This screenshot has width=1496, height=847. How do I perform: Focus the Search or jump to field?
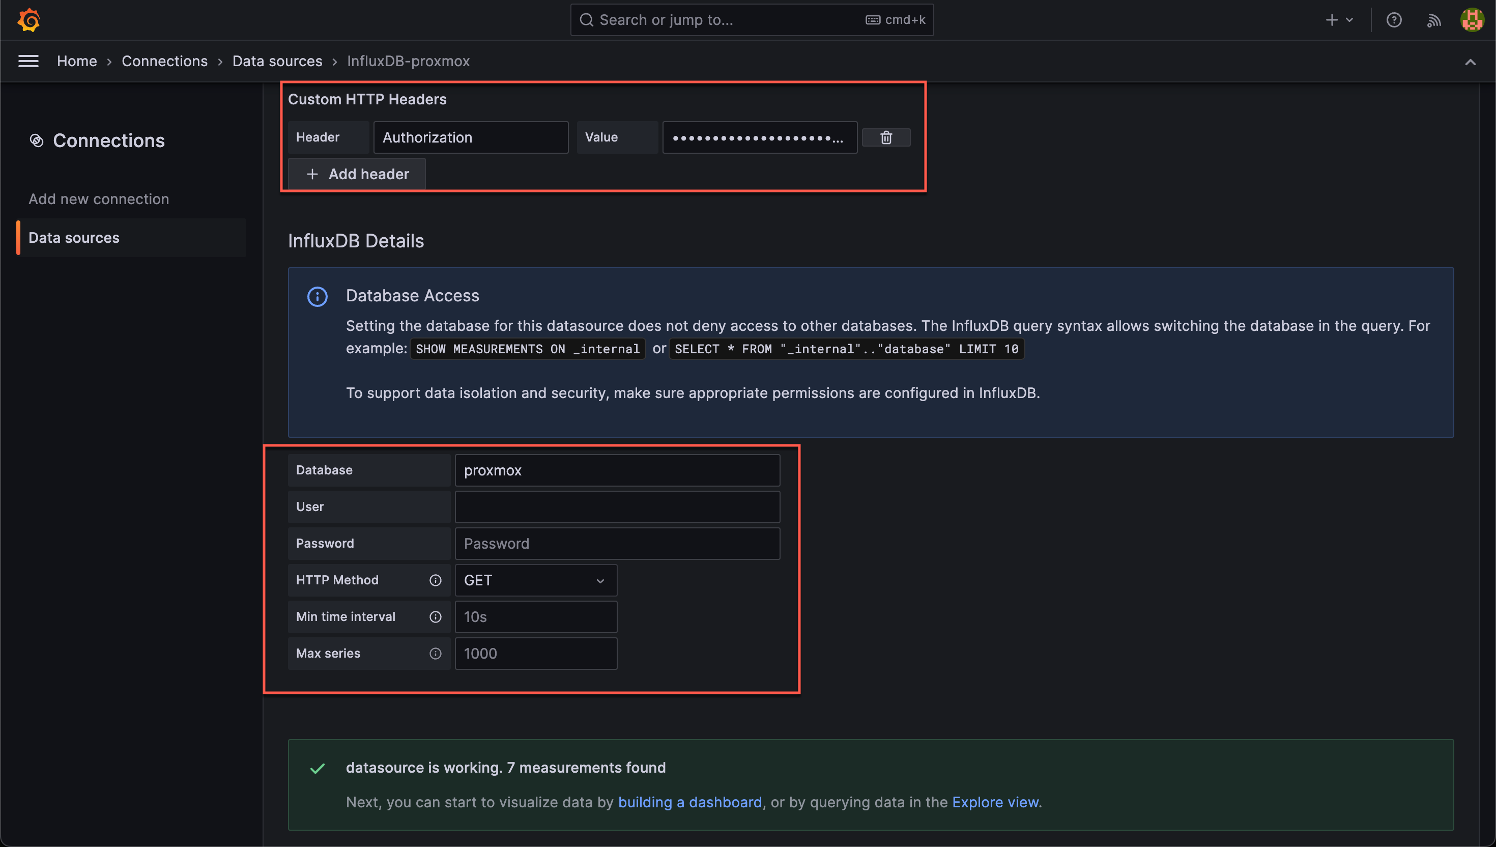[752, 20]
